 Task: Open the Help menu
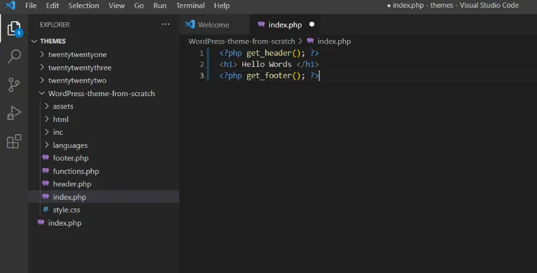[222, 6]
